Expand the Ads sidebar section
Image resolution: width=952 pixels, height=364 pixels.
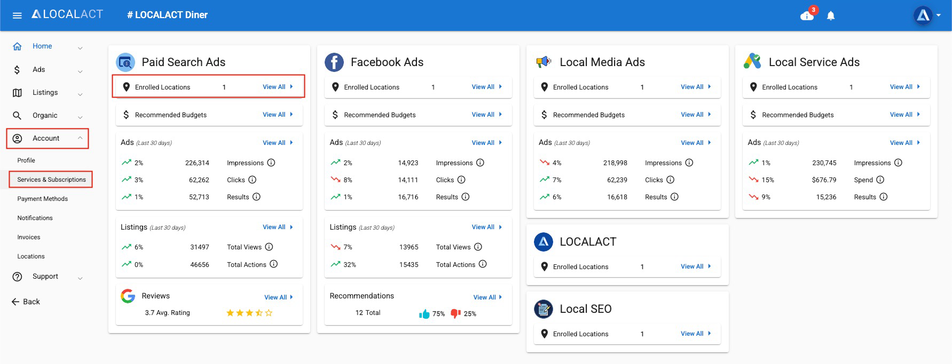(x=80, y=71)
